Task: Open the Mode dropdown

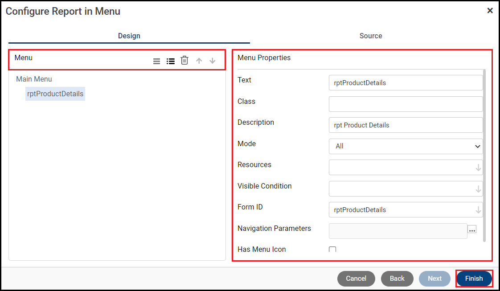Action: point(406,146)
